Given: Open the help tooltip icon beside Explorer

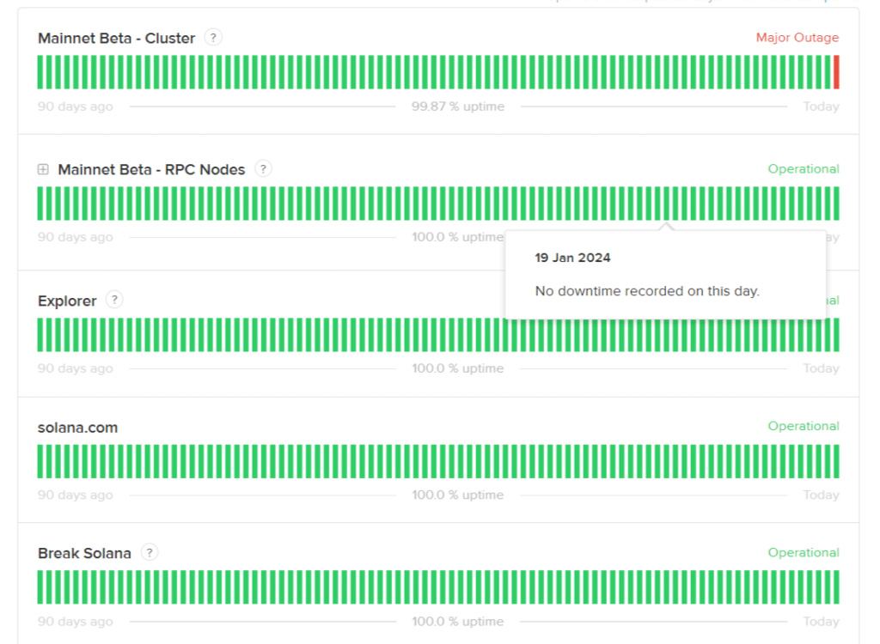Looking at the screenshot, I should point(114,301).
